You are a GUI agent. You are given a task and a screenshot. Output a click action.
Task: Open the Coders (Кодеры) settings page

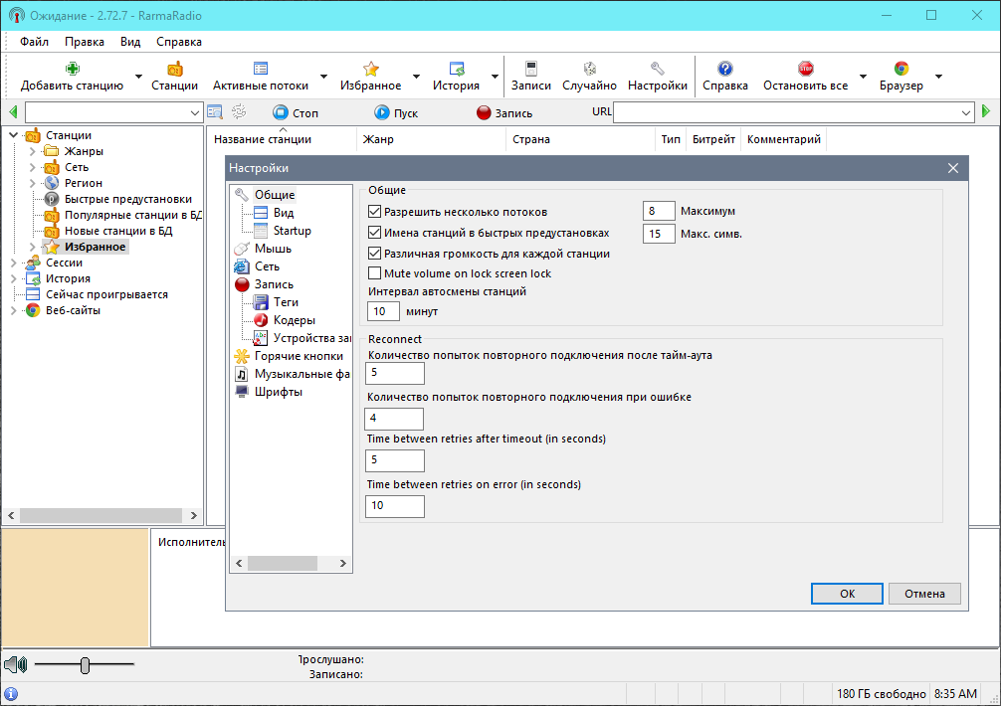295,320
